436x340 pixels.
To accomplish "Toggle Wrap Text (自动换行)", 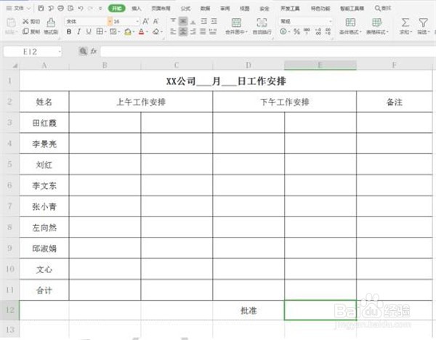I will pos(262,26).
